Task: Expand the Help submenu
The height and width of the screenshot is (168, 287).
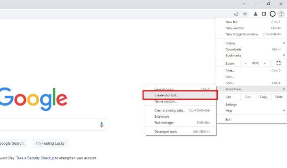Action: [251, 110]
